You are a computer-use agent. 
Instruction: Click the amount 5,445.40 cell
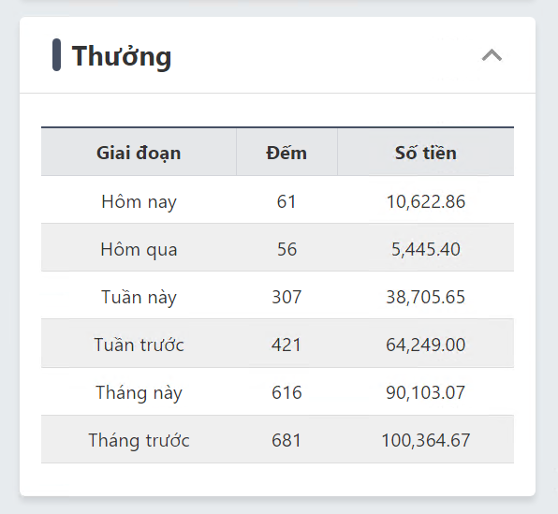426,249
